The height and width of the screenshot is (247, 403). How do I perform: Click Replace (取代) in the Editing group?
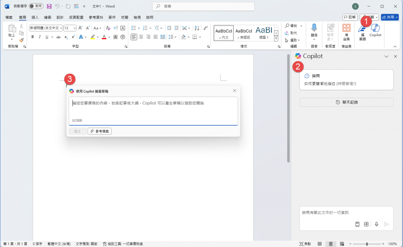(291, 33)
